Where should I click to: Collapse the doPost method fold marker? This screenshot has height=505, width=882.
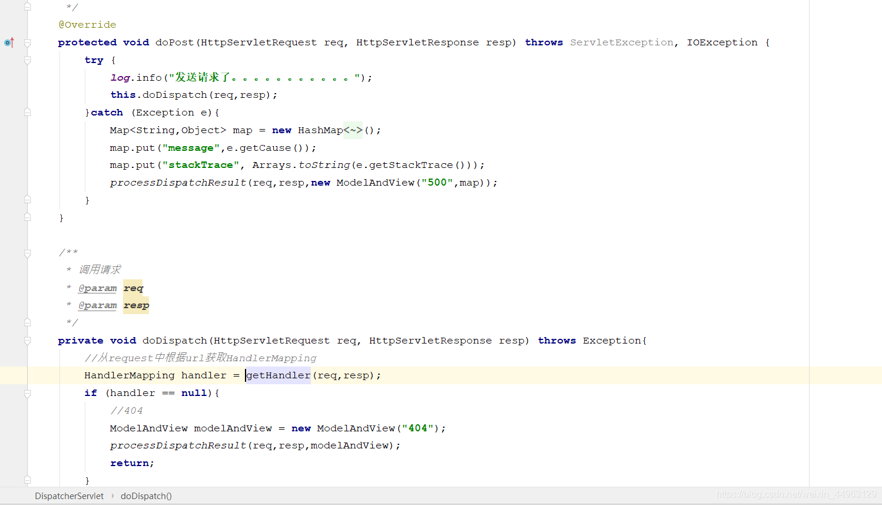(27, 42)
